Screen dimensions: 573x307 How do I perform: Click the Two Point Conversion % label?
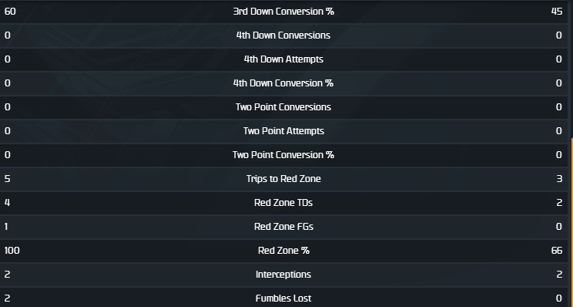click(283, 155)
